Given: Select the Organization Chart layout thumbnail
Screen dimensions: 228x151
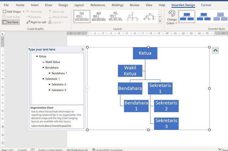Looking at the screenshot, I should [x=82, y=17].
